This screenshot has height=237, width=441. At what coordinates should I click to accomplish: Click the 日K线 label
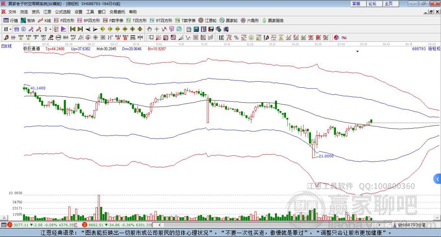pyautogui.click(x=6, y=46)
